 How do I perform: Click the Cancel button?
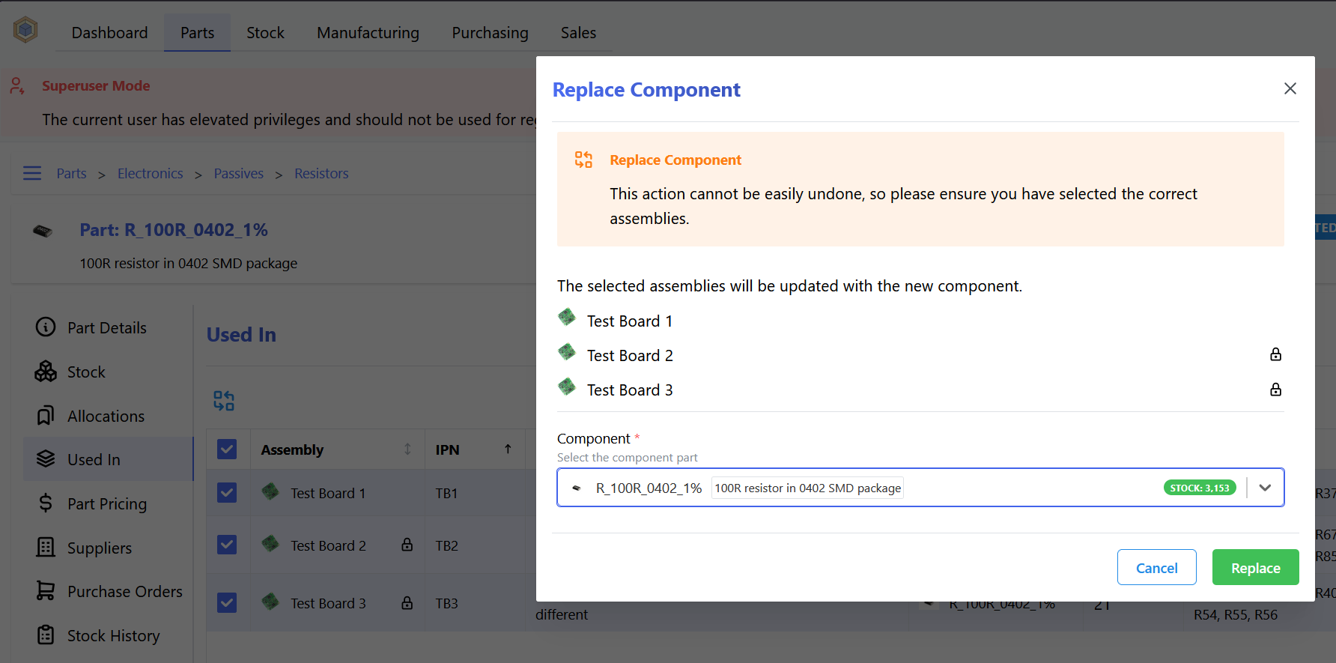[x=1157, y=568]
